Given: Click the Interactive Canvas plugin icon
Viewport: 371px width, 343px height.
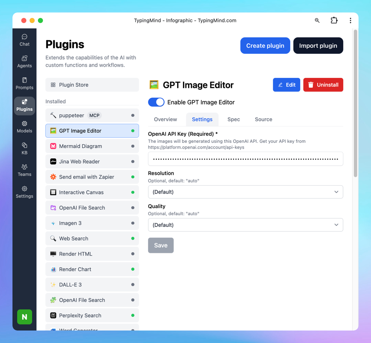Looking at the screenshot, I should coord(53,192).
